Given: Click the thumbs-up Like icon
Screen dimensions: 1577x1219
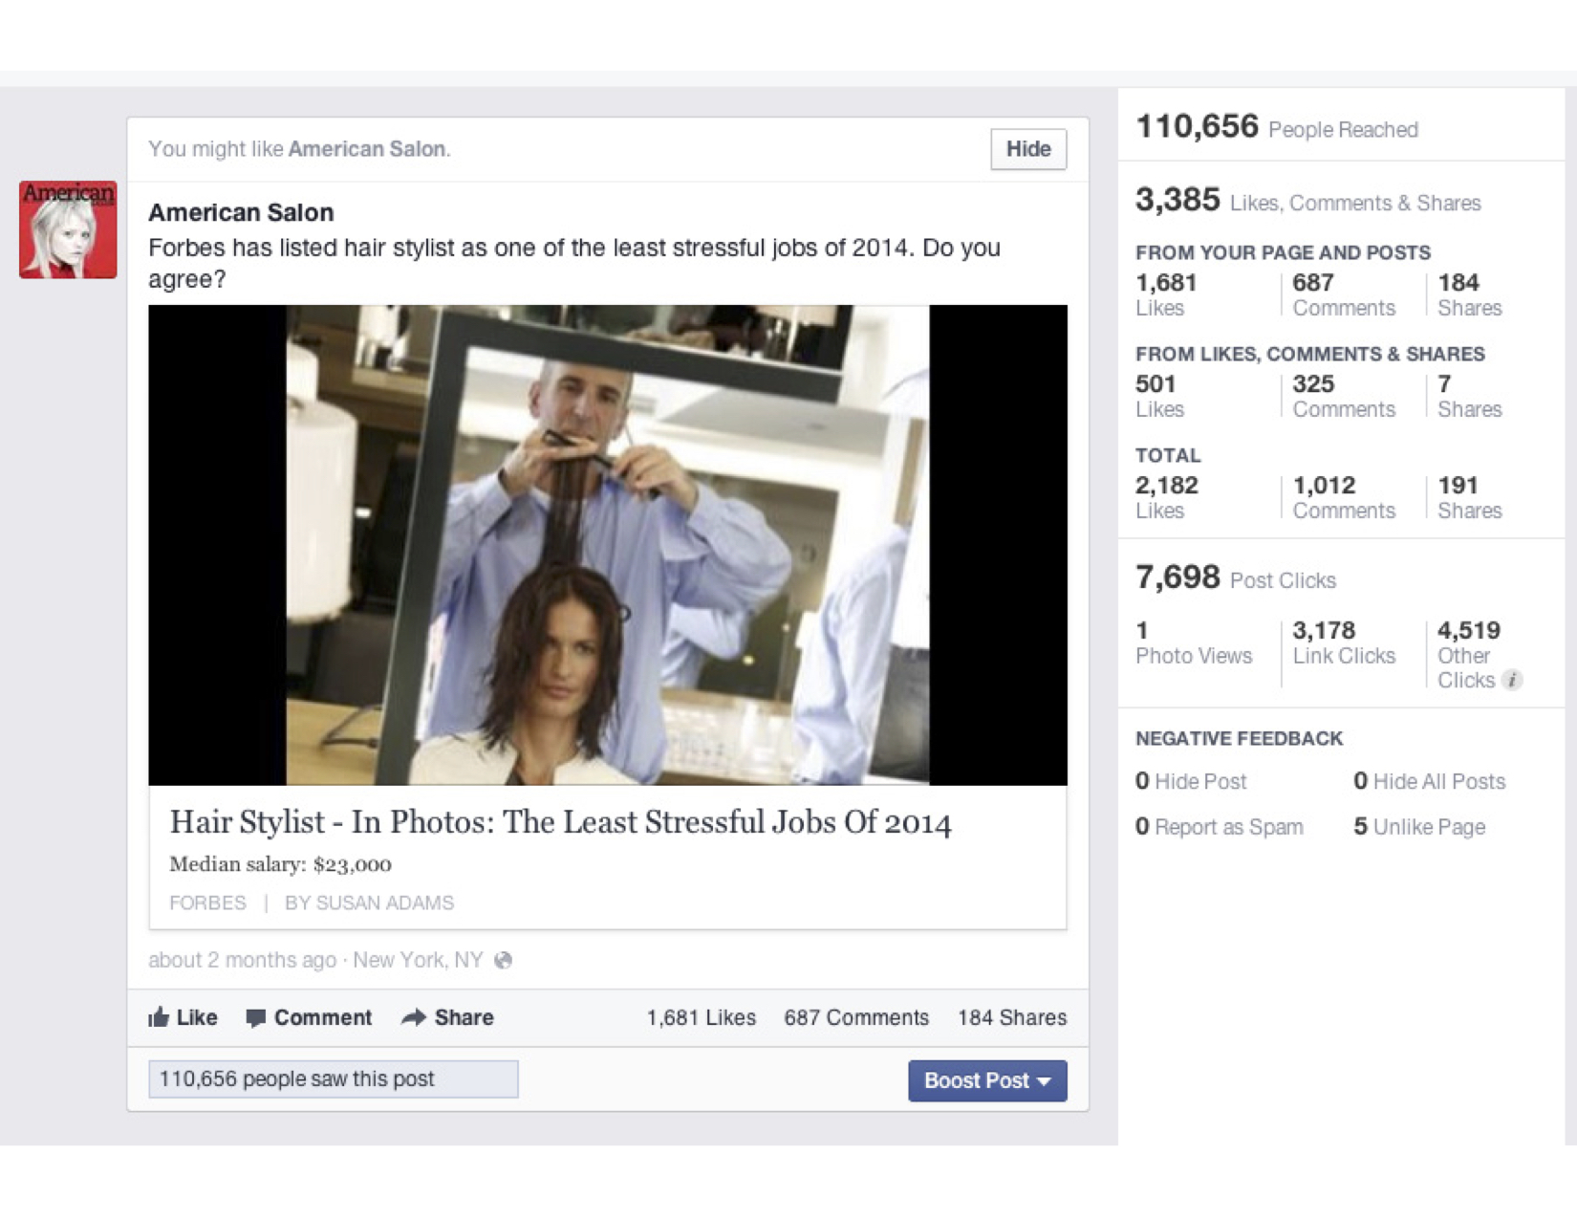Looking at the screenshot, I should (x=159, y=1017).
